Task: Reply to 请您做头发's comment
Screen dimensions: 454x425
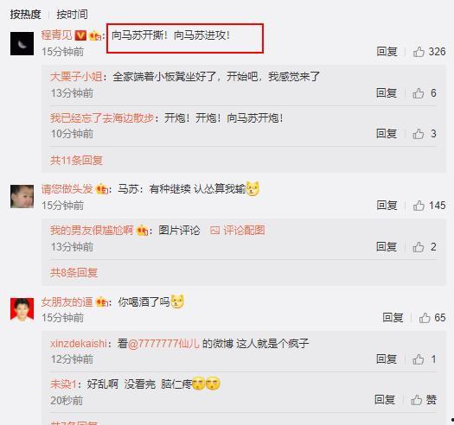Action: coord(387,206)
